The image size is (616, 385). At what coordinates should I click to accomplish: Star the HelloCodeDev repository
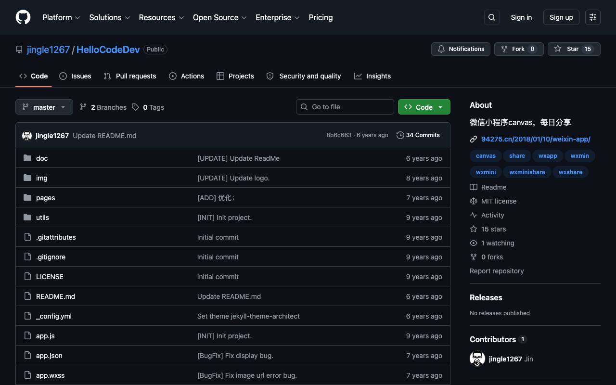[574, 49]
